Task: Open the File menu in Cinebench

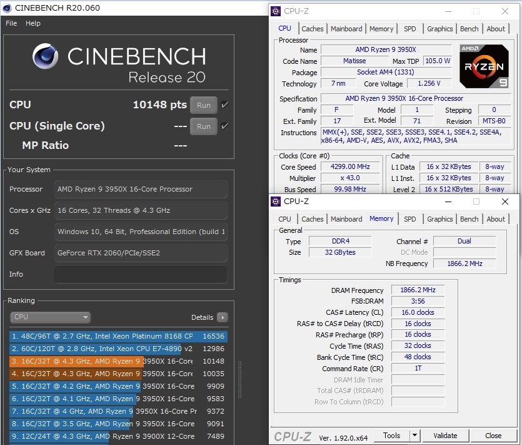Action: click(x=11, y=23)
